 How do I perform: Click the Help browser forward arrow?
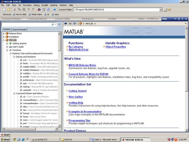click(70, 24)
